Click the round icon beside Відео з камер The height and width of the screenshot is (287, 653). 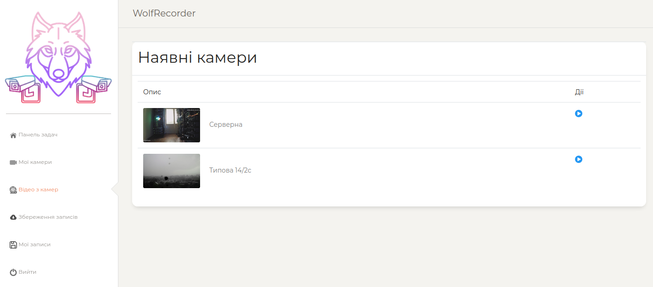point(13,190)
